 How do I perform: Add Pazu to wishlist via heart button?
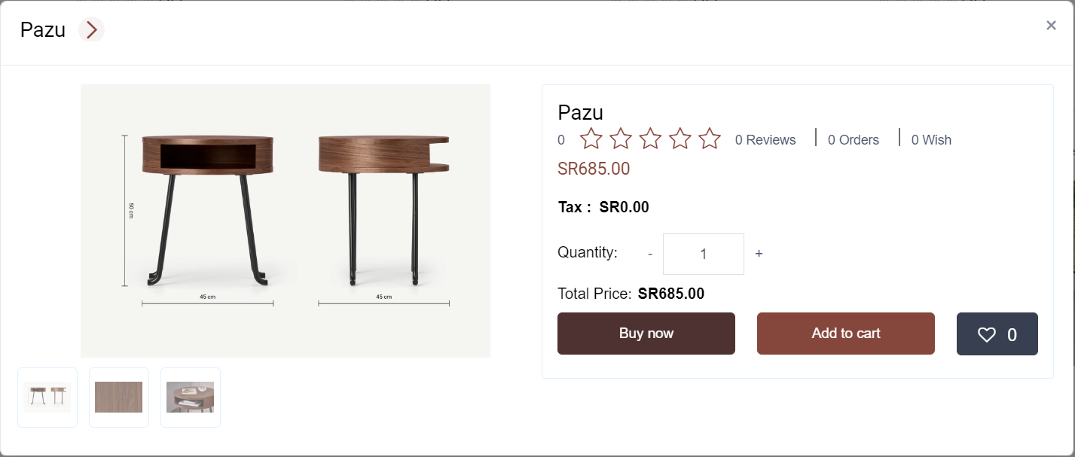tap(997, 334)
